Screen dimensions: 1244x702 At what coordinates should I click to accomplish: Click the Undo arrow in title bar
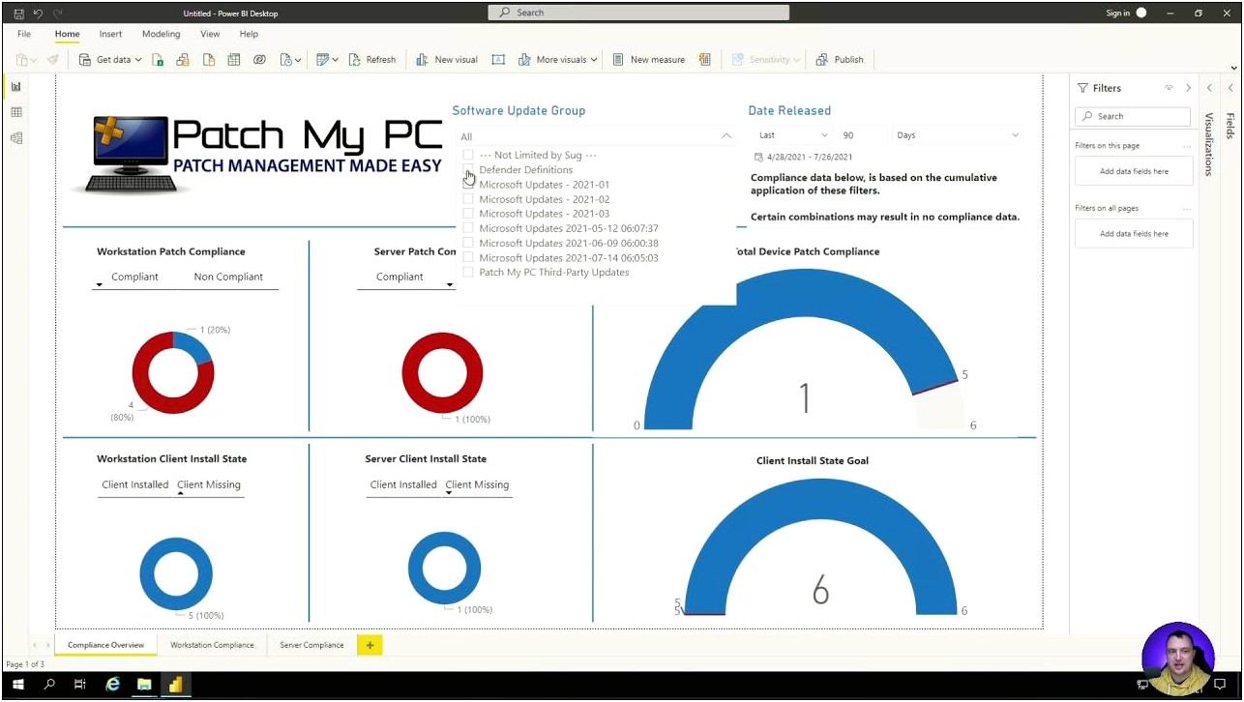(x=39, y=14)
